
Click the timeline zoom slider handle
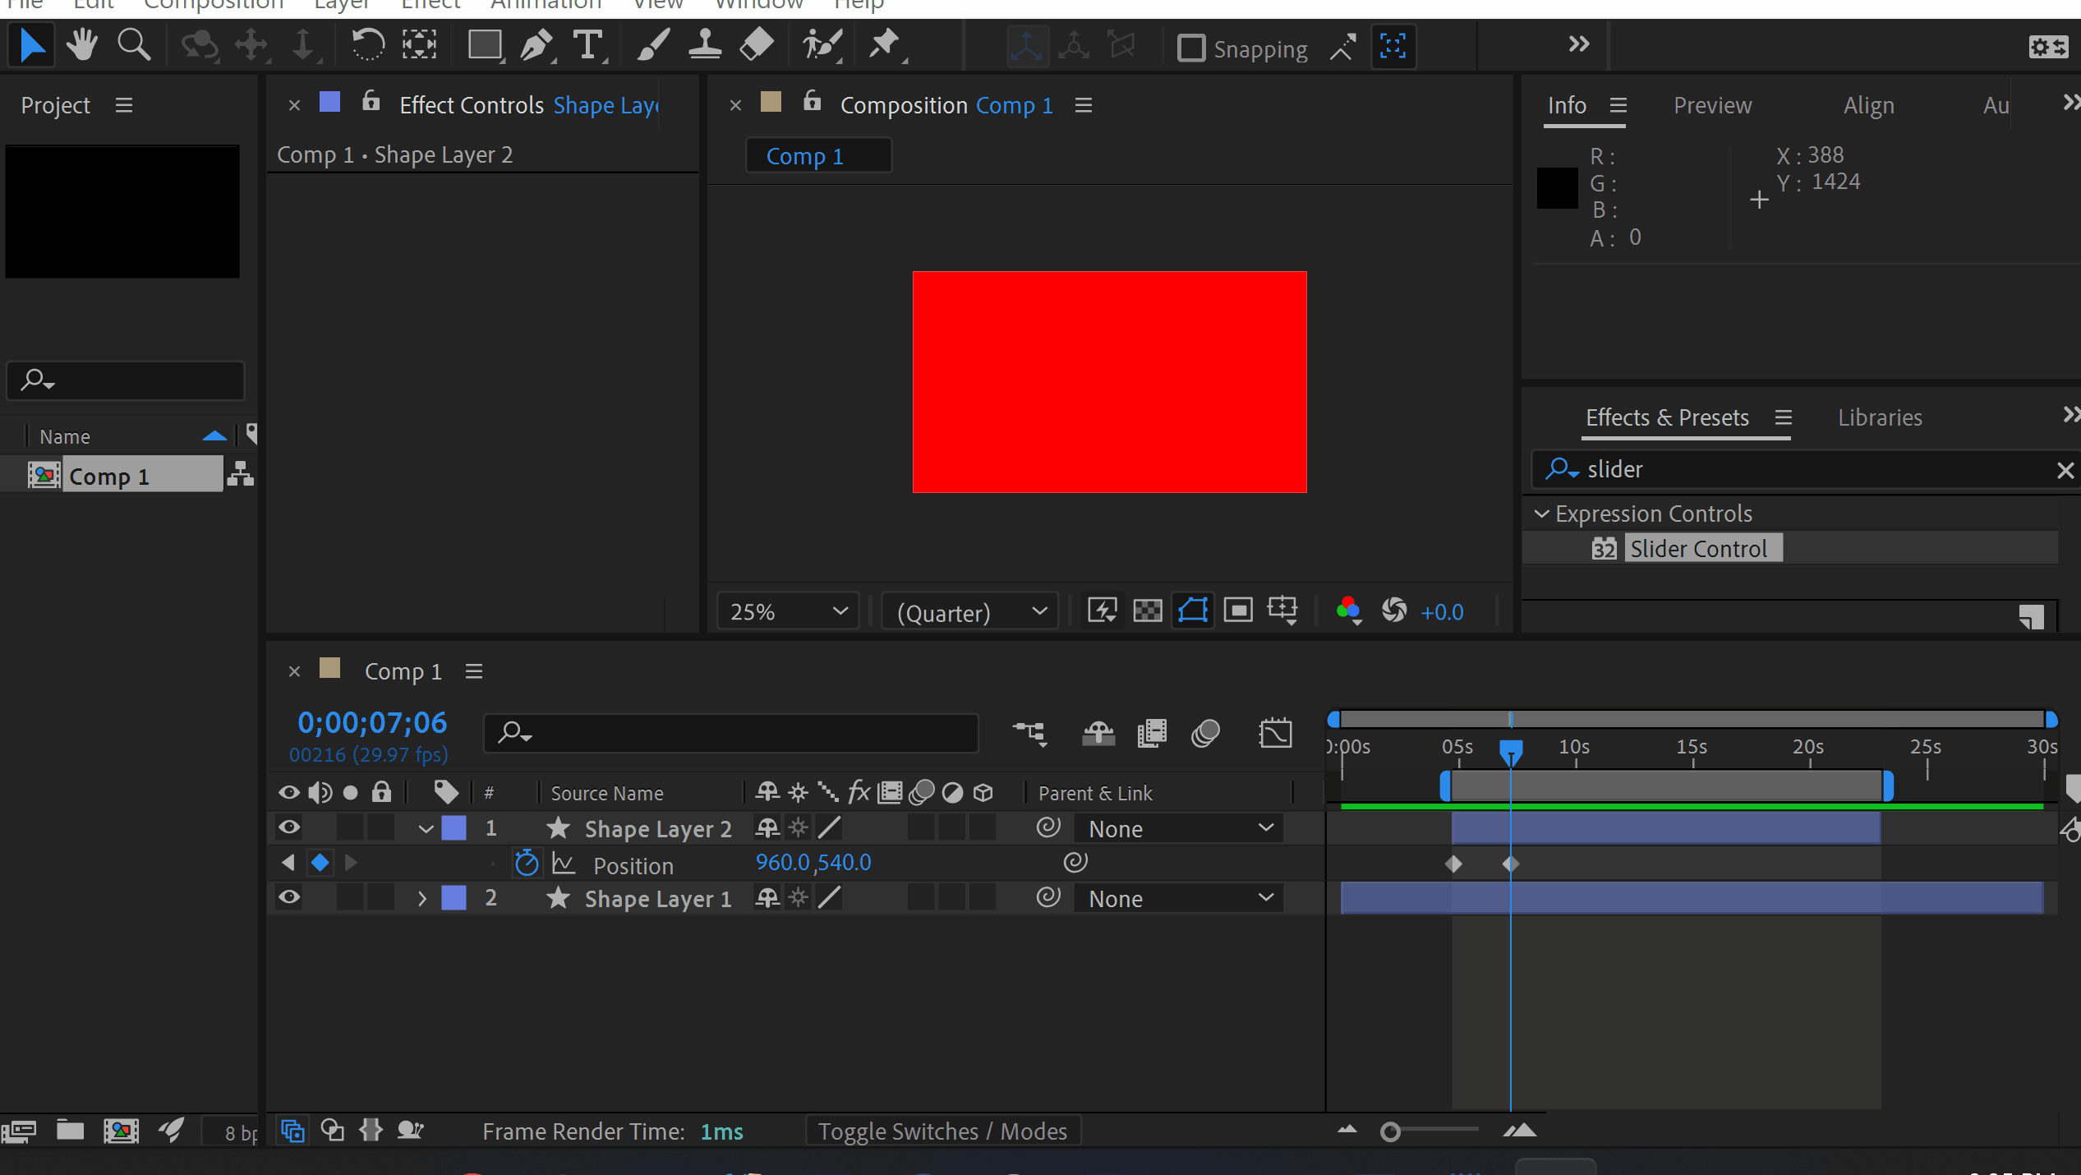[1390, 1132]
